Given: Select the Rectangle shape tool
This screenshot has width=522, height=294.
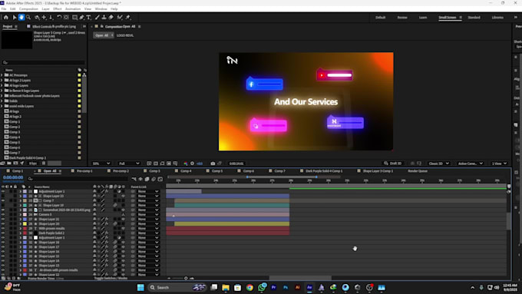Looking at the screenshot, I should point(74,18).
